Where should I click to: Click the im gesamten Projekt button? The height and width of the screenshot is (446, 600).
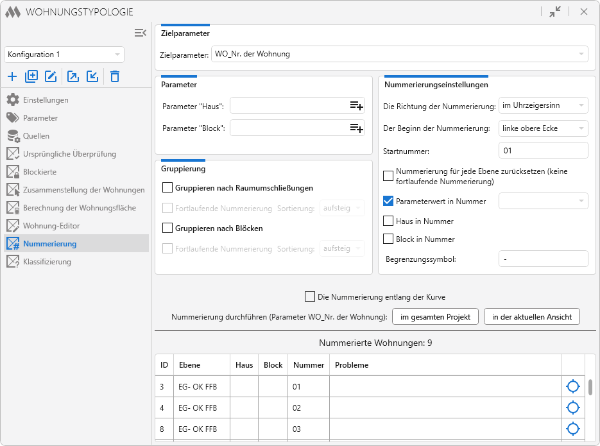pos(435,316)
